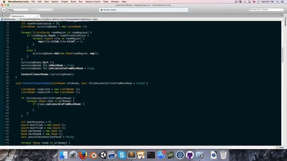
Task: Go to the previous document tab arrow
Action: tap(2, 16)
